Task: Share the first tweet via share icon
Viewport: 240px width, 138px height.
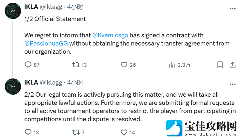Action: pos(232,65)
